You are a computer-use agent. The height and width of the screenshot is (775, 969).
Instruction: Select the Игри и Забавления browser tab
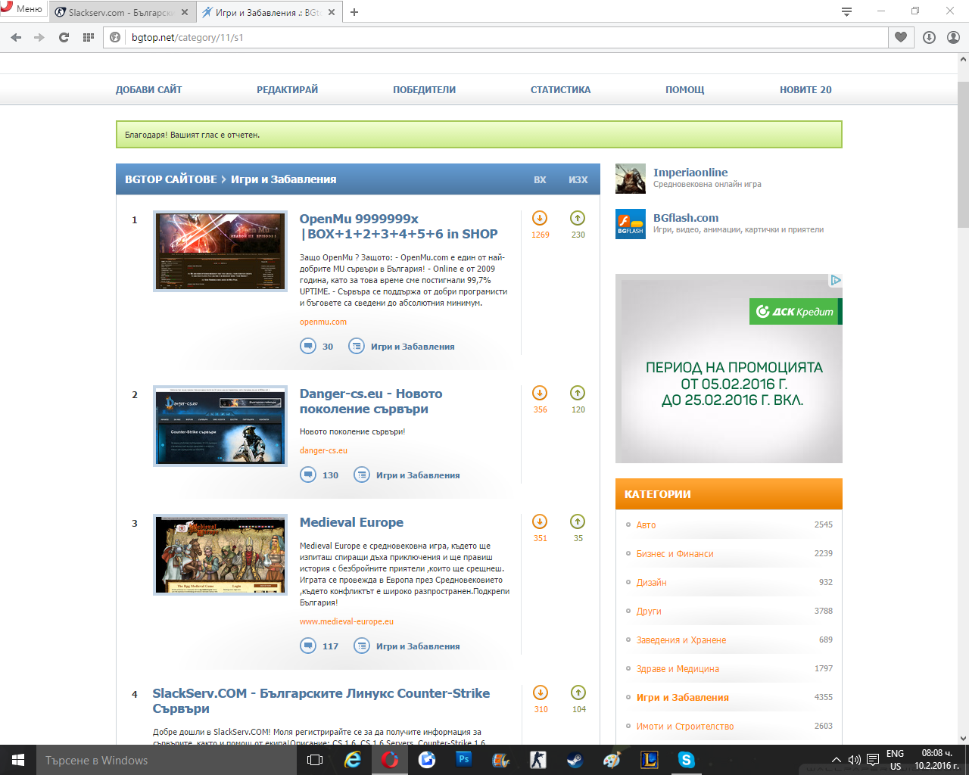[x=268, y=12]
